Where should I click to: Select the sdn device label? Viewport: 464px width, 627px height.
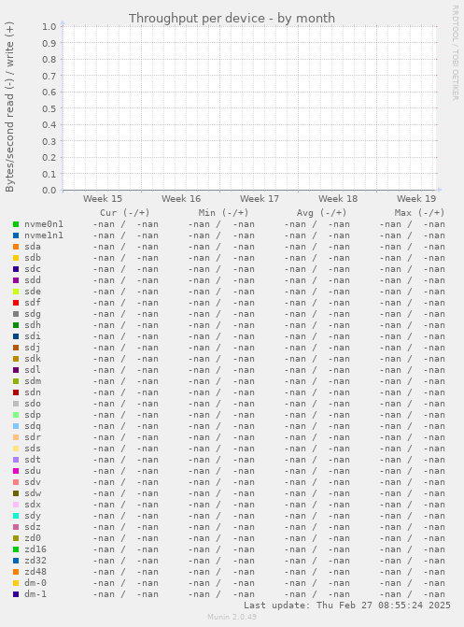click(x=33, y=392)
